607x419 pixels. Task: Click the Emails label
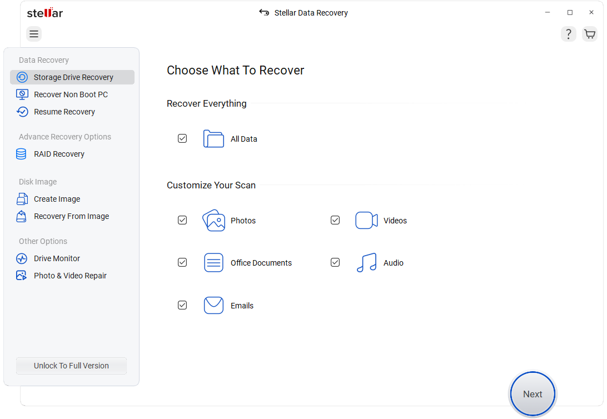coord(242,306)
